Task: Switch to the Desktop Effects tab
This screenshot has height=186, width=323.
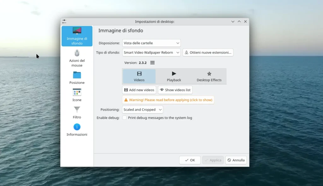Action: 209,76
